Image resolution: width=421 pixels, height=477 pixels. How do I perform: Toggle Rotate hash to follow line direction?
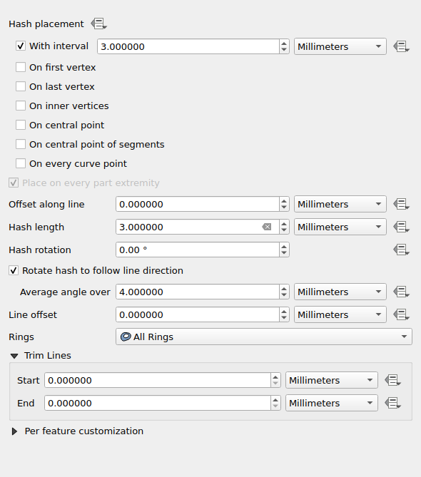[14, 270]
